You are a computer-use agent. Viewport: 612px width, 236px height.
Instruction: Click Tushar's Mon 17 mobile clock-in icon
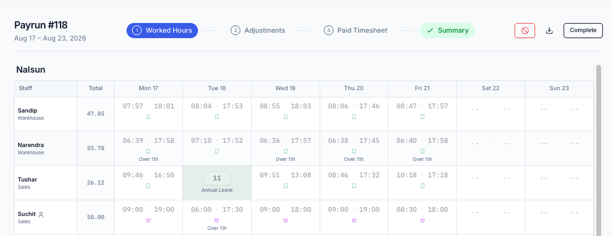click(148, 186)
